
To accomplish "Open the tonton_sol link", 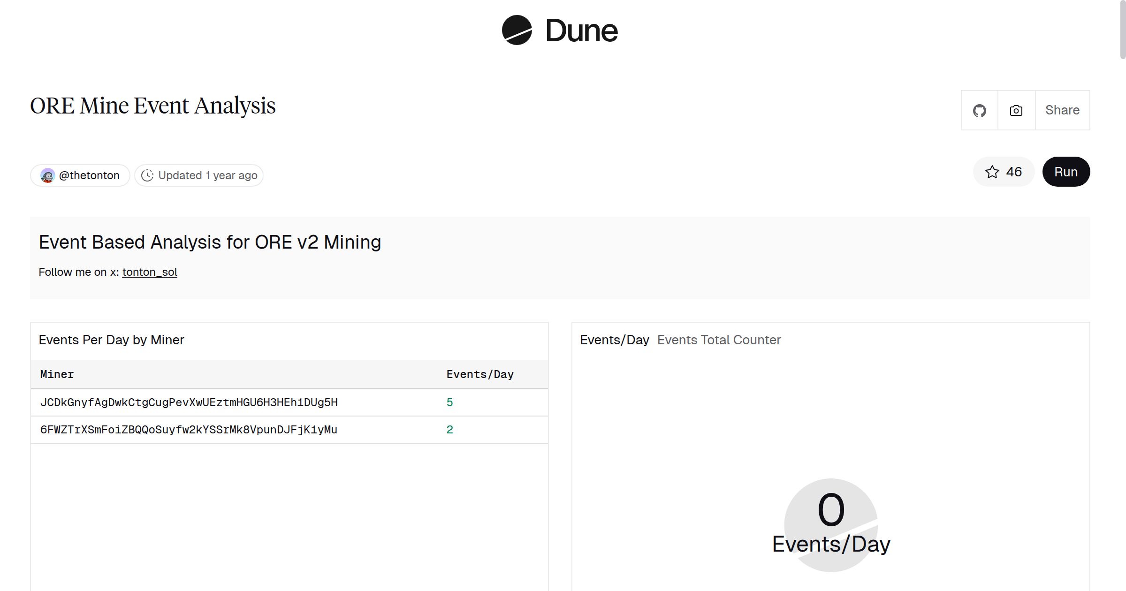I will click(x=149, y=272).
